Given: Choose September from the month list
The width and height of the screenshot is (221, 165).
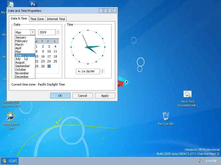Looking at the screenshot, I should pyautogui.click(x=25, y=66).
